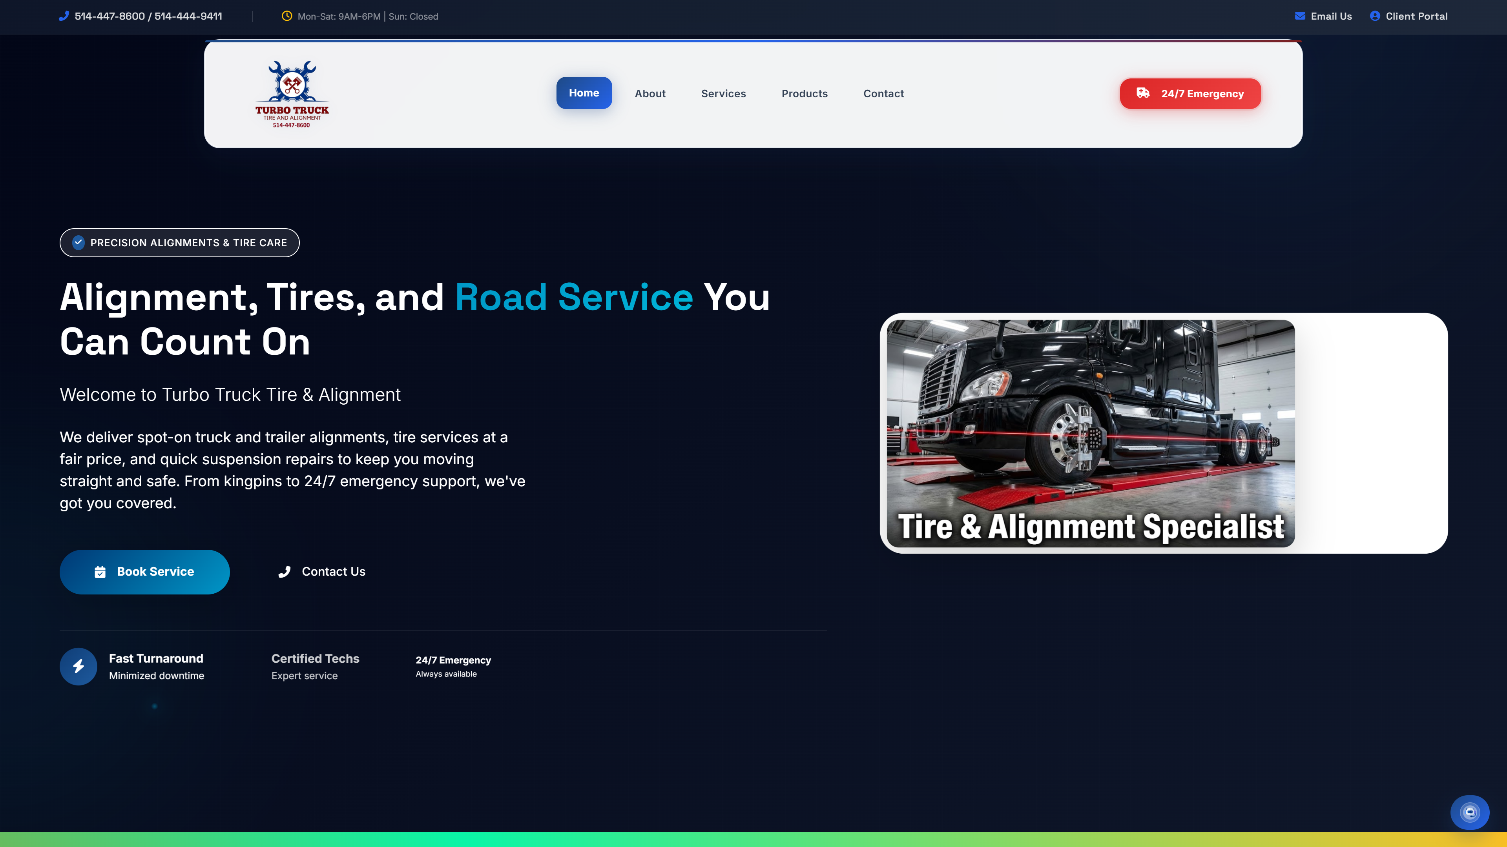Navigate to Products
Image resolution: width=1507 pixels, height=847 pixels.
(805, 94)
